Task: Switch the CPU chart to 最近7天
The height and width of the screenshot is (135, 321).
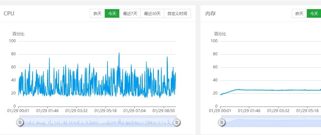Action: point(130,13)
